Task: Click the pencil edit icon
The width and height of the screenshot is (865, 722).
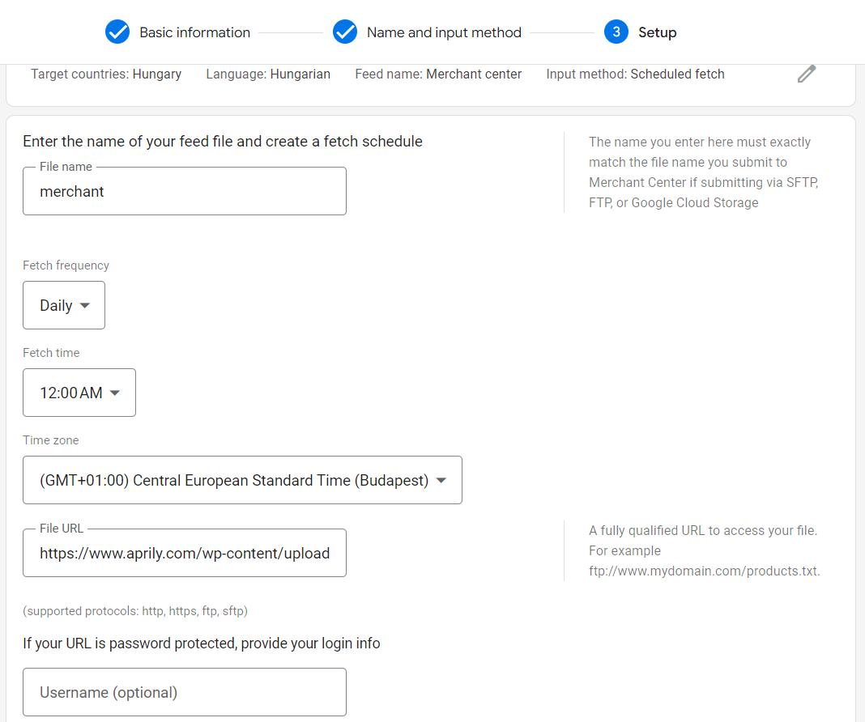Action: click(x=806, y=74)
